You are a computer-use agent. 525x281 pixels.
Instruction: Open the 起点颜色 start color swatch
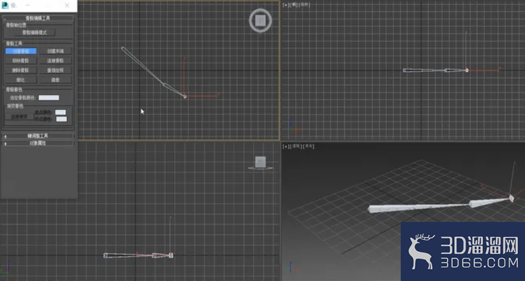coord(60,112)
